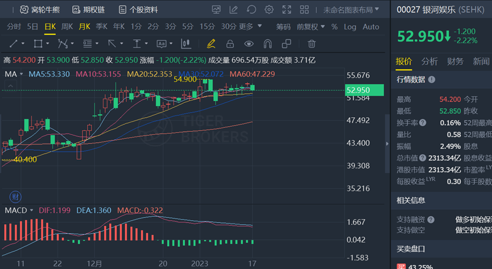Switch to 5日 chart view
The width and height of the screenshot is (492, 269).
pos(32,27)
